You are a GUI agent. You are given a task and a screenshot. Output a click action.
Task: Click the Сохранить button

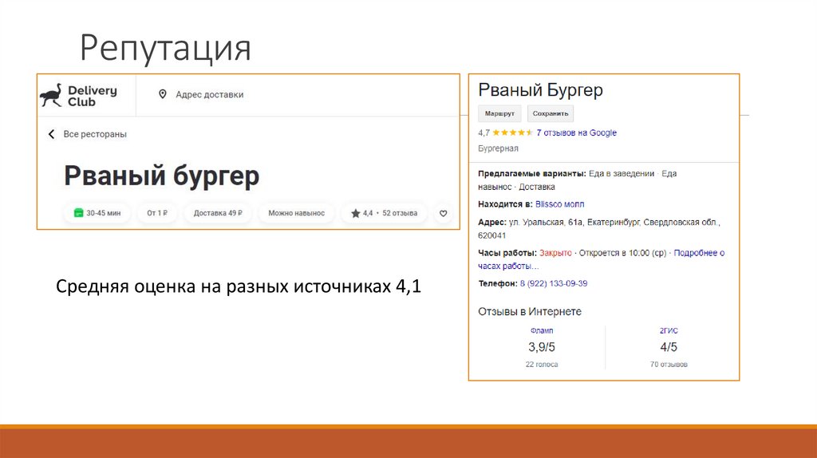(551, 113)
